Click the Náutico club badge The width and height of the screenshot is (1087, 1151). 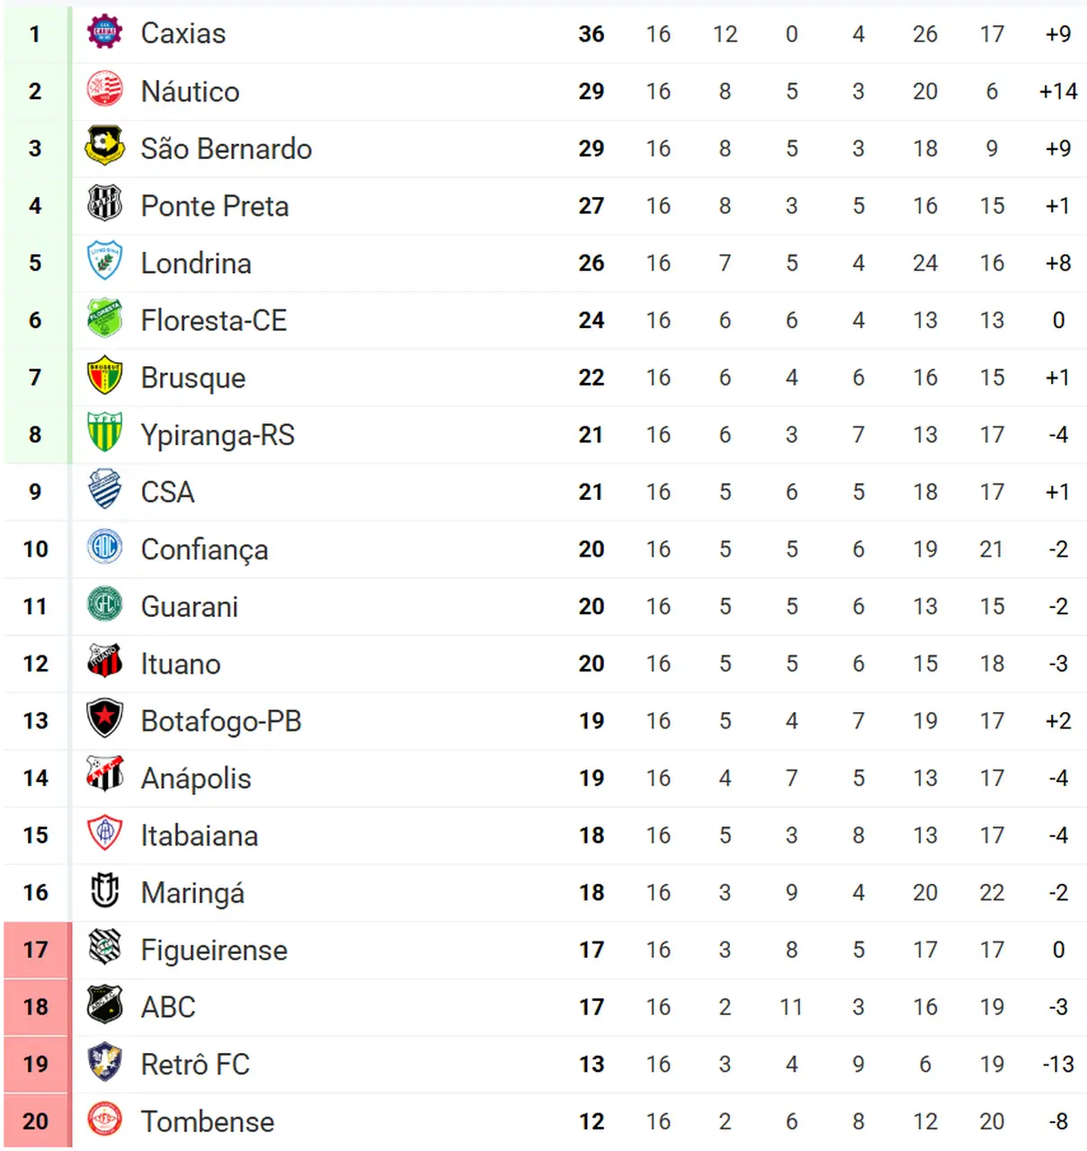(x=104, y=91)
